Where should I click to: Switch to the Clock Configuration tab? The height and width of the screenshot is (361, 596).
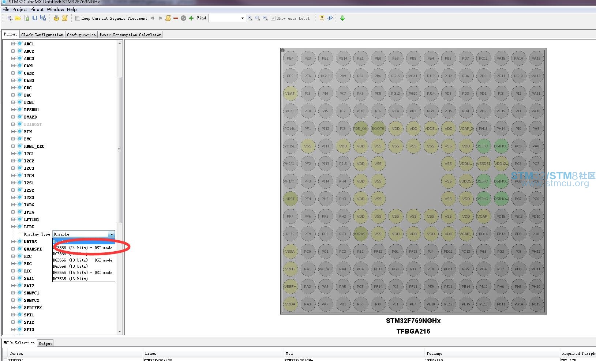point(42,35)
